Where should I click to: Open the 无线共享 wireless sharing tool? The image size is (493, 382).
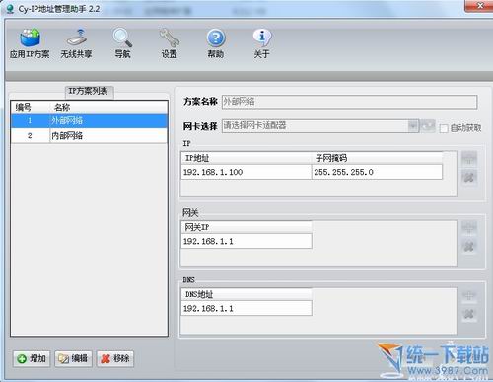pyautogui.click(x=76, y=43)
